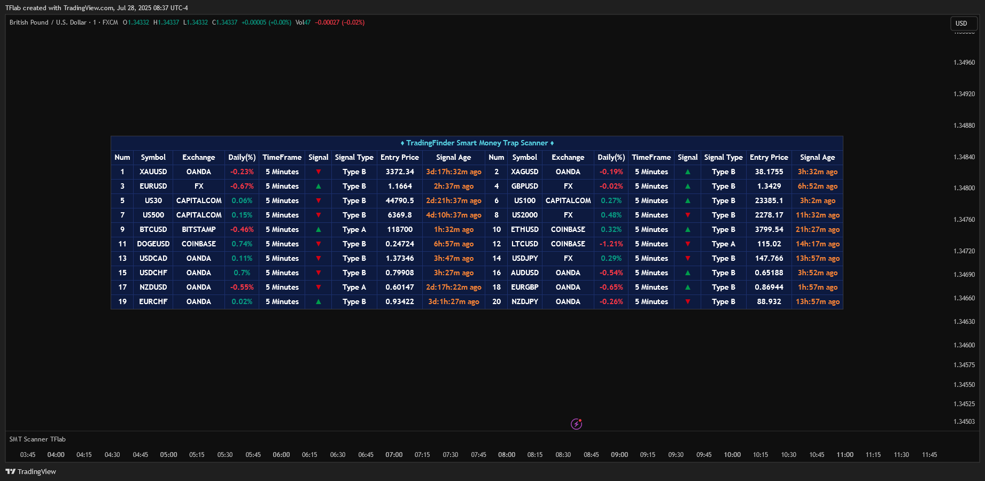Click the red down signal arrow for US2000
Screen dimensions: 985x481
point(688,215)
